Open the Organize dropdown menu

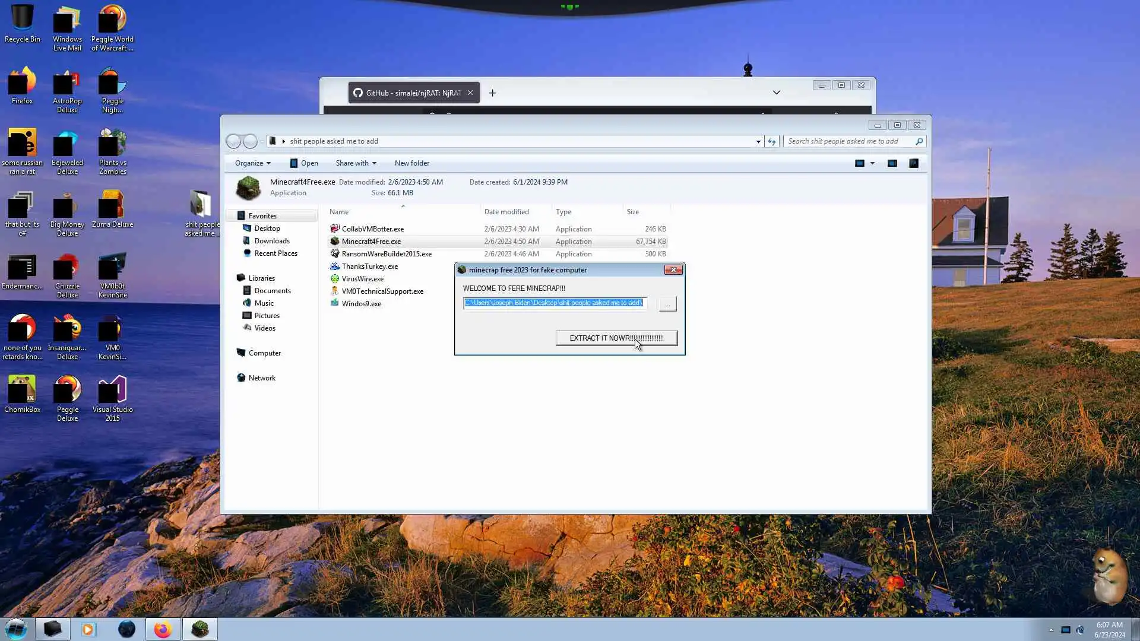coord(252,163)
